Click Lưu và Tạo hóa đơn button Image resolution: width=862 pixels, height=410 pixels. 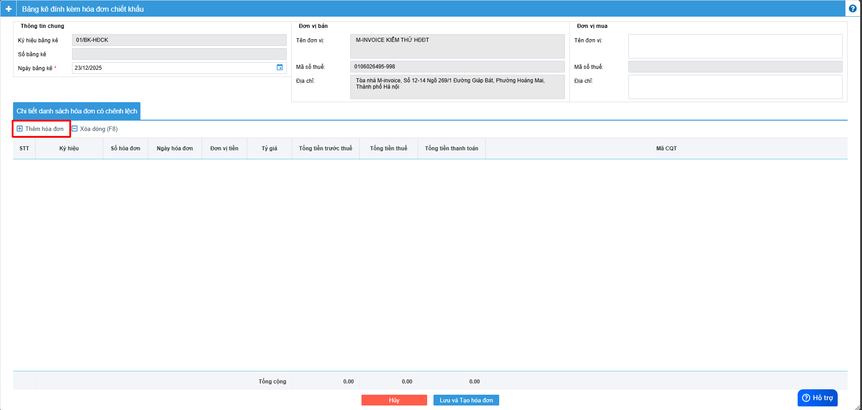(x=466, y=400)
